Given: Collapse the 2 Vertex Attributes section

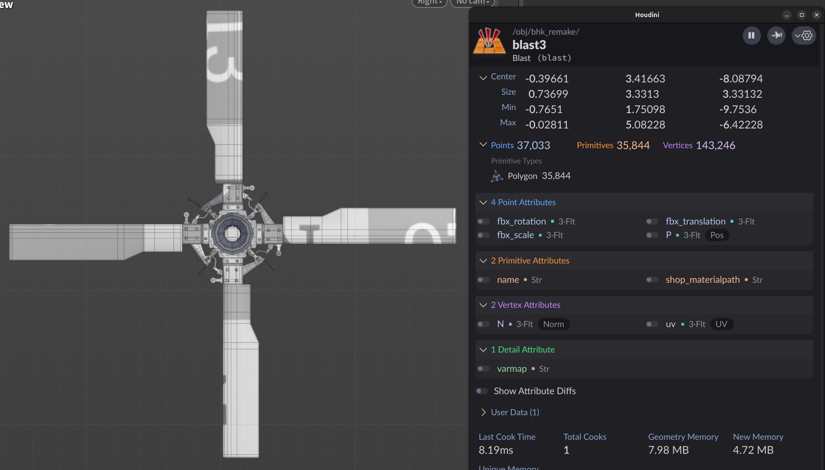Looking at the screenshot, I should (x=483, y=305).
